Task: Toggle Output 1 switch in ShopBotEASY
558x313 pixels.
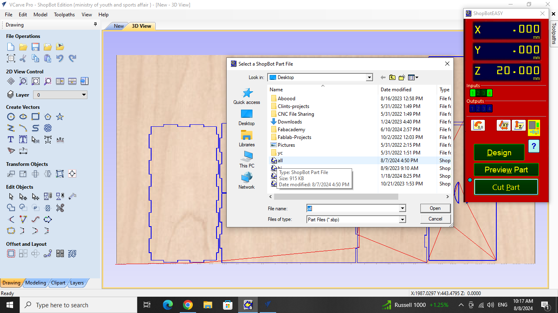Action: [472, 108]
